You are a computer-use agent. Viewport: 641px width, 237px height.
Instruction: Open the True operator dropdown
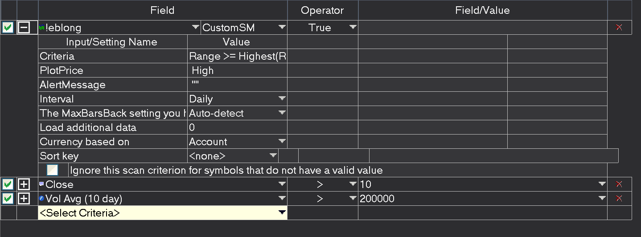[353, 28]
